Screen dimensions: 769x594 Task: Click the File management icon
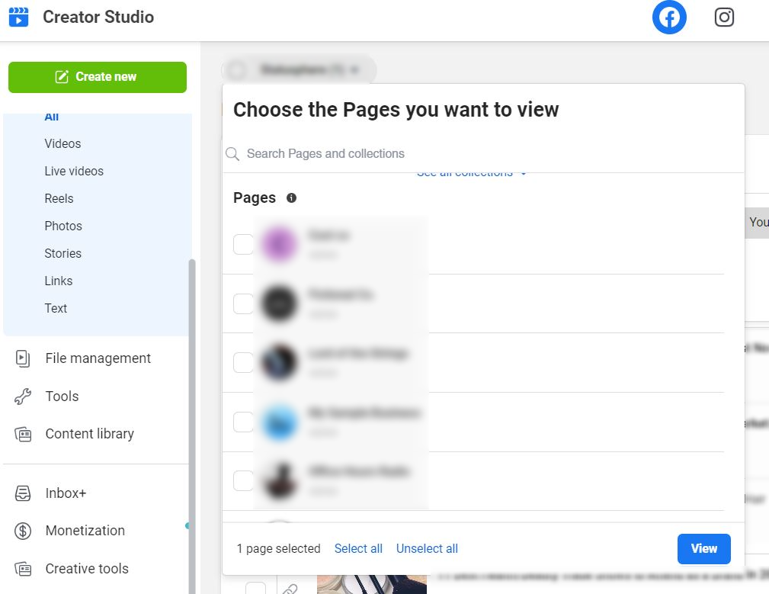pos(23,358)
